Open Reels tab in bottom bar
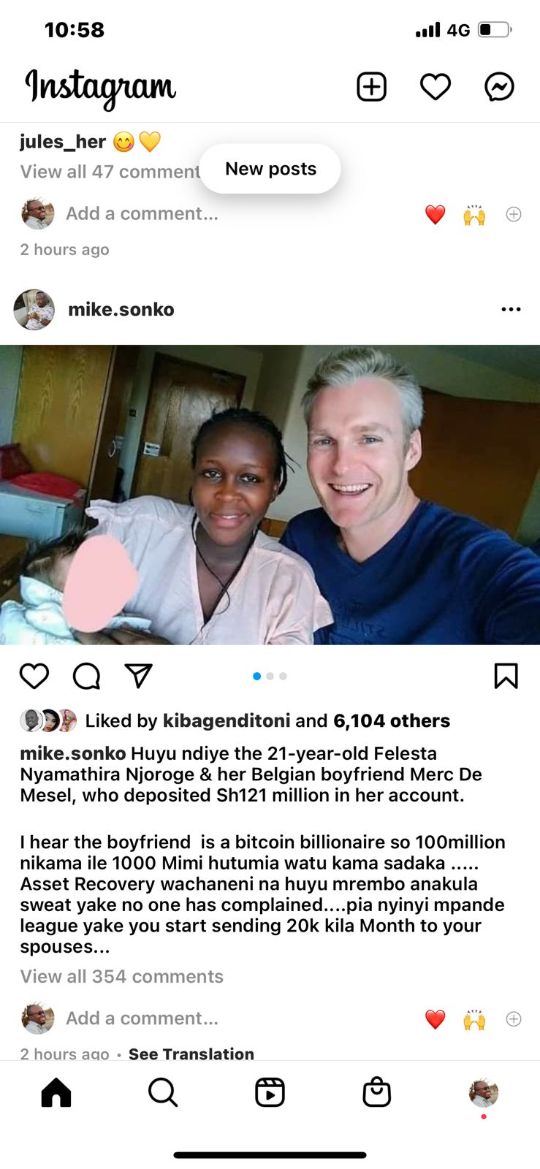Viewport: 540px width, 1169px height. (270, 1093)
